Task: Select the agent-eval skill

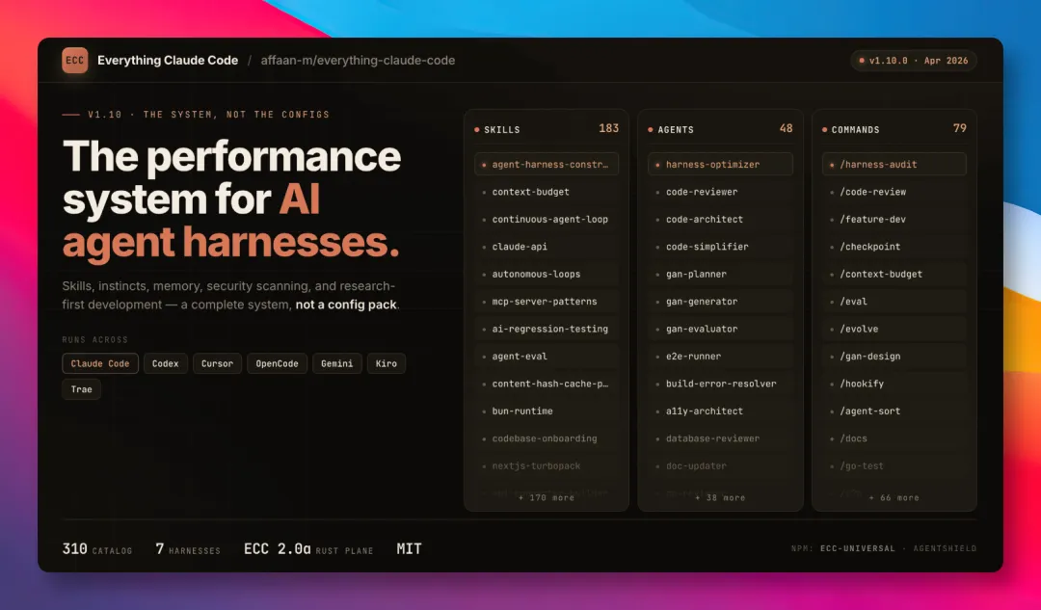Action: tap(547, 357)
